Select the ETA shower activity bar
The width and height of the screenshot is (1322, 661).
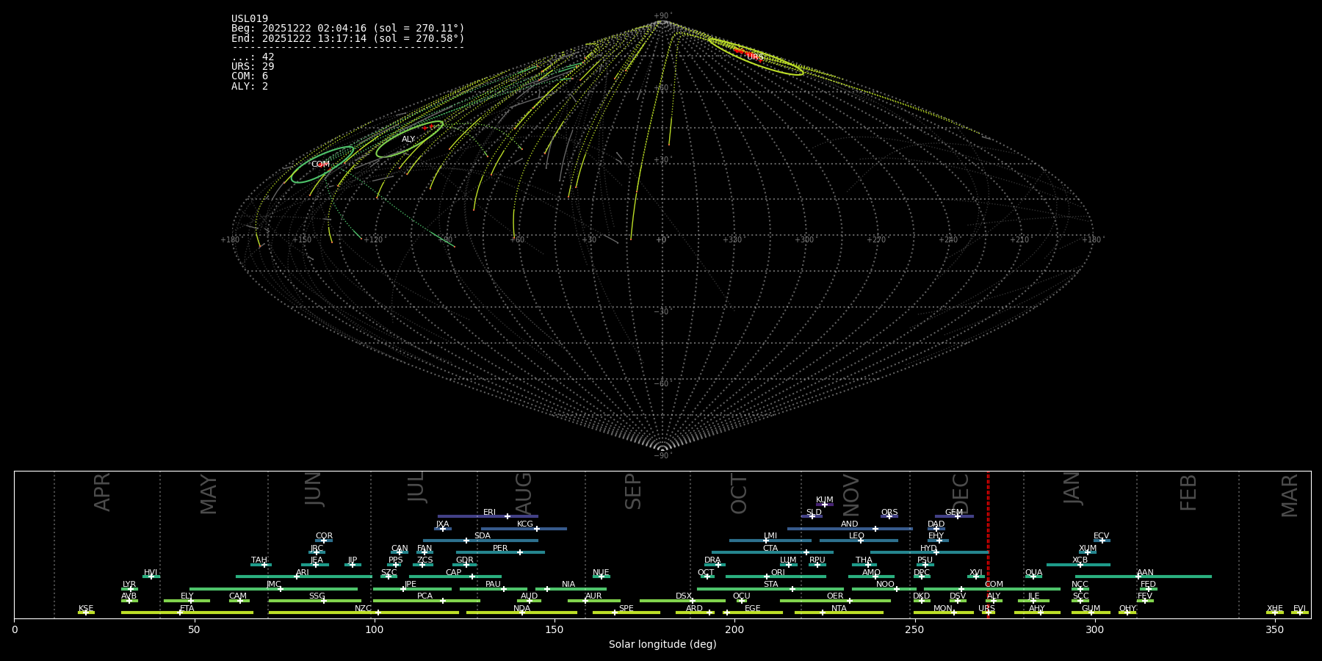(220, 613)
